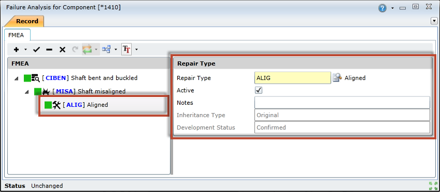The width and height of the screenshot is (440, 192).
Task: Close the Failure Analysis window
Action: point(429,7)
